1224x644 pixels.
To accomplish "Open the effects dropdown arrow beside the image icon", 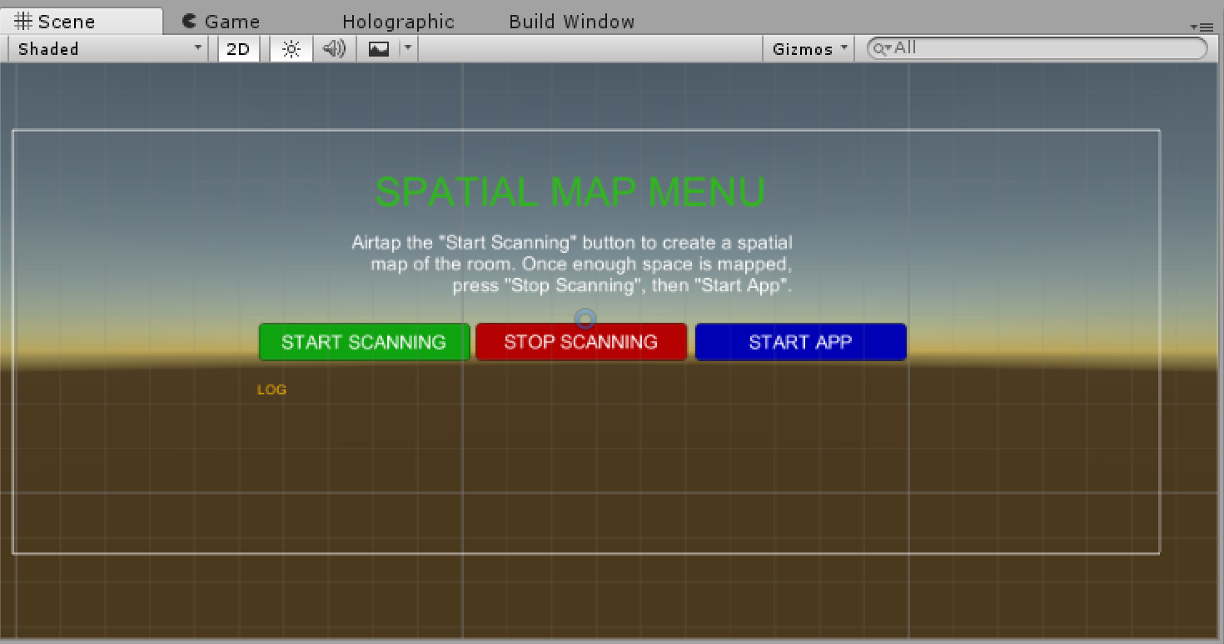I will [x=407, y=48].
